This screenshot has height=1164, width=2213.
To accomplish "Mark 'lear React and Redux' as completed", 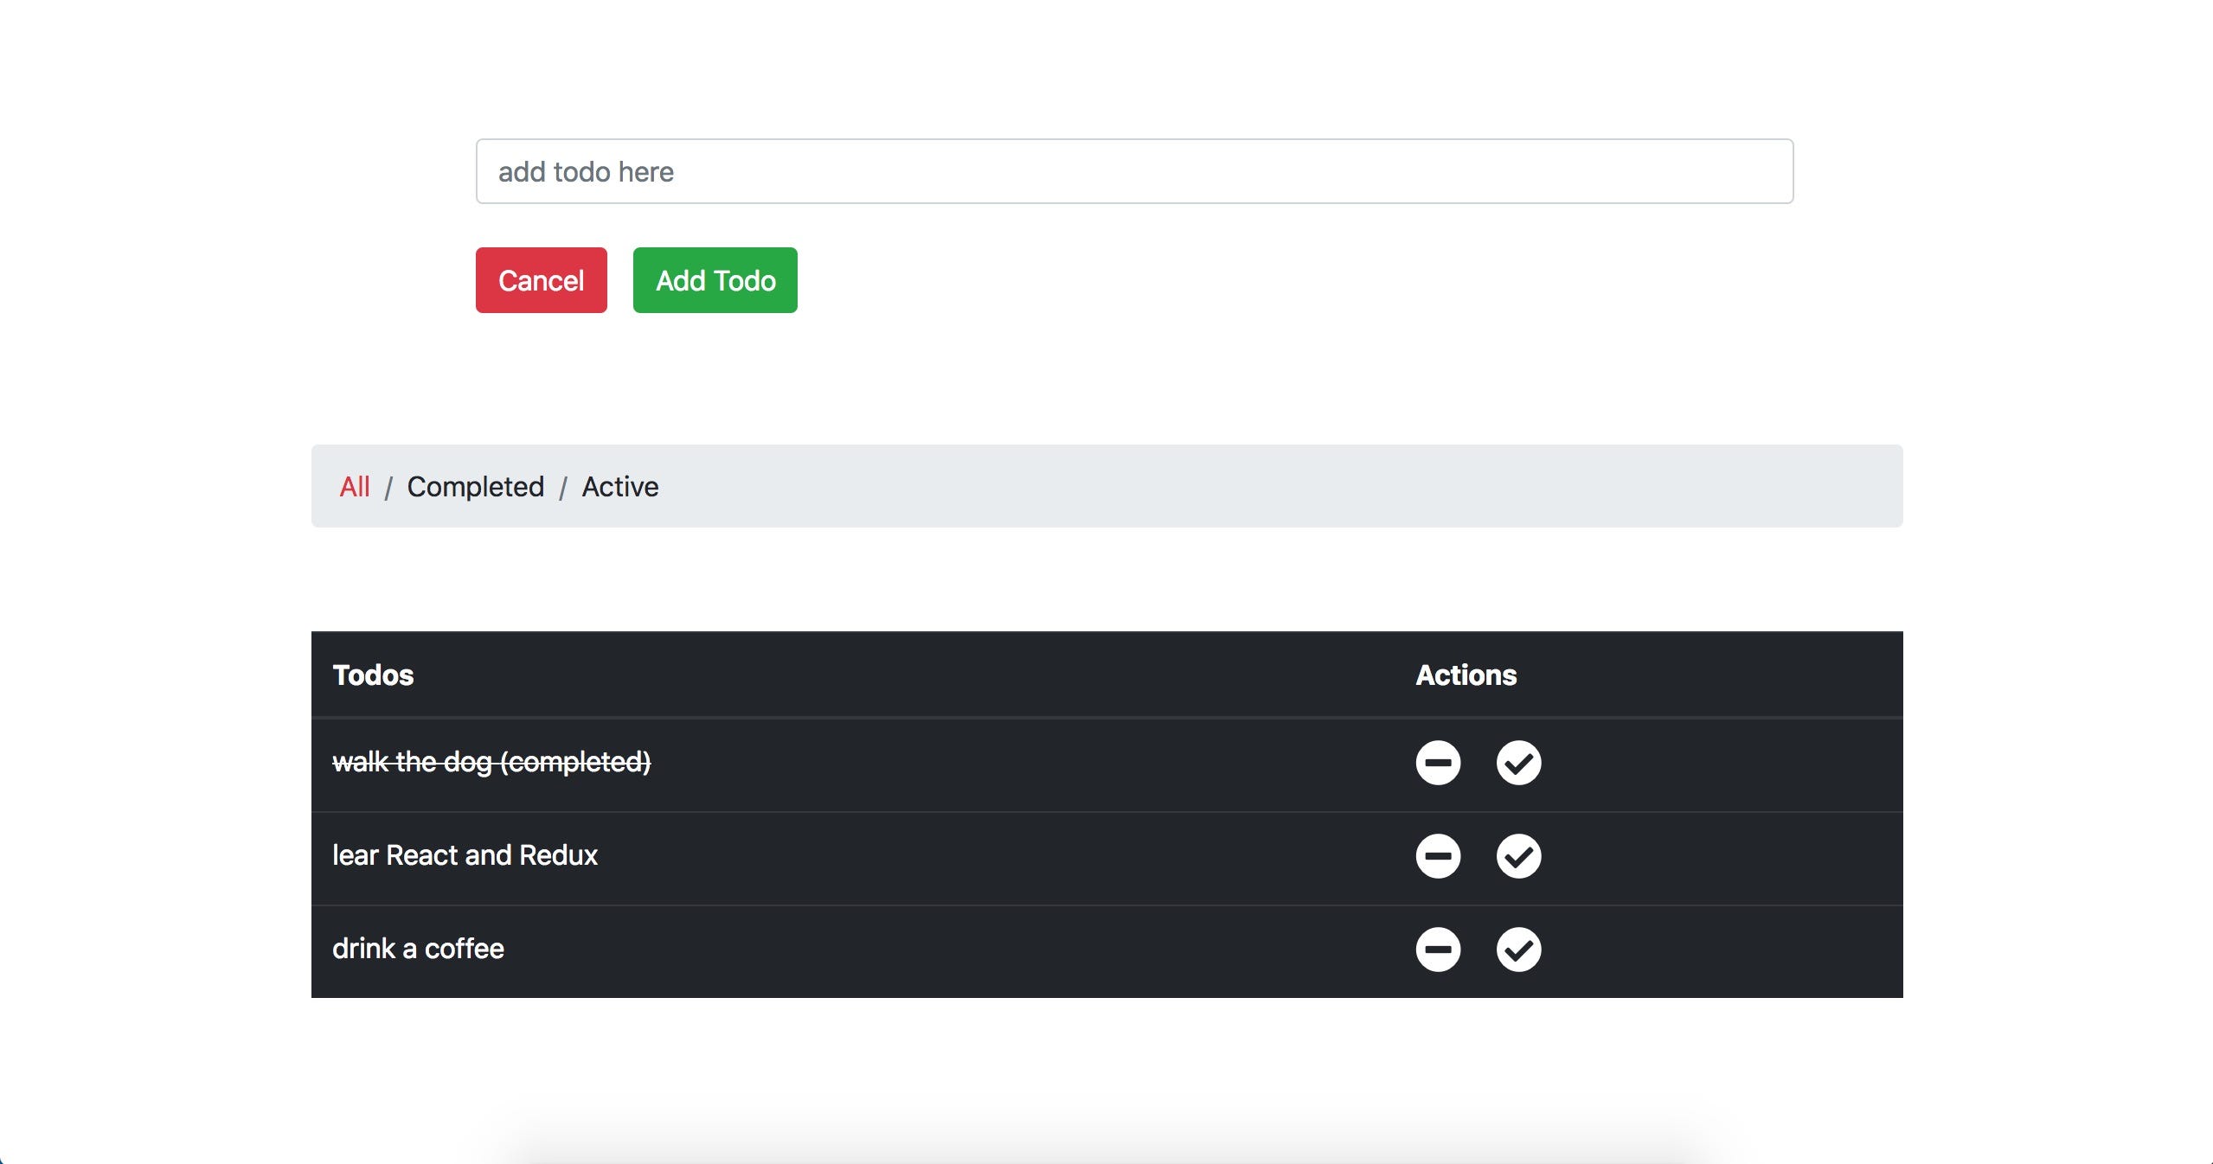I will coord(1518,856).
